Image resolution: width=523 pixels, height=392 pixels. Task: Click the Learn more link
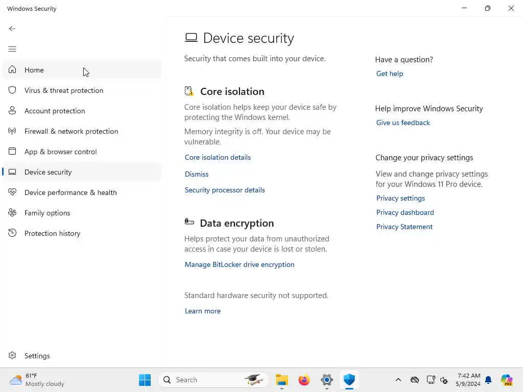[x=203, y=311]
